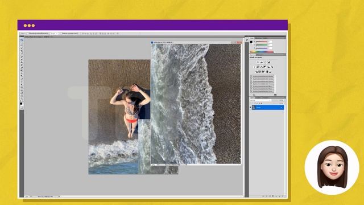Add a Threshold adjustment

[263, 72]
